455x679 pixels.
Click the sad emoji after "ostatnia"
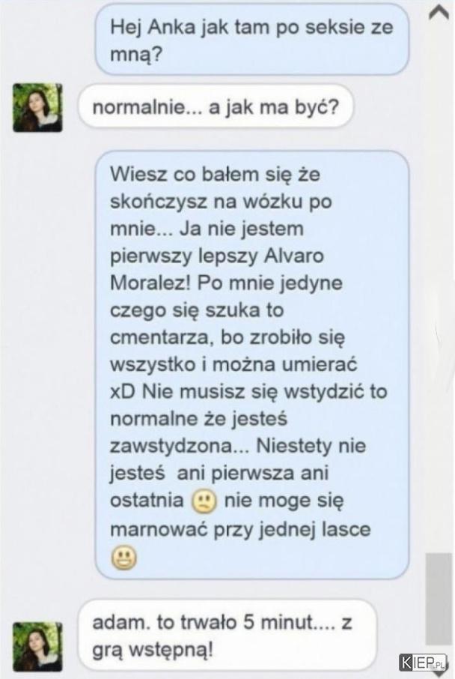pos(204,502)
